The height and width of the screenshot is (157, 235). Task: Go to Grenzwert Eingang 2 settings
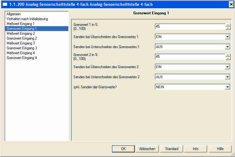click(22, 38)
